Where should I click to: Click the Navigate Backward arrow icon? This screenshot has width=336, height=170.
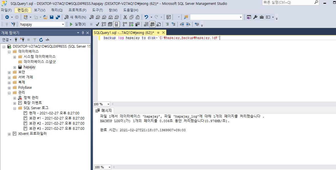click(7, 17)
